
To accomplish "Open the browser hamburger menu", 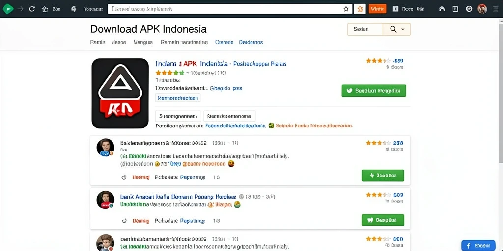I will [x=496, y=9].
